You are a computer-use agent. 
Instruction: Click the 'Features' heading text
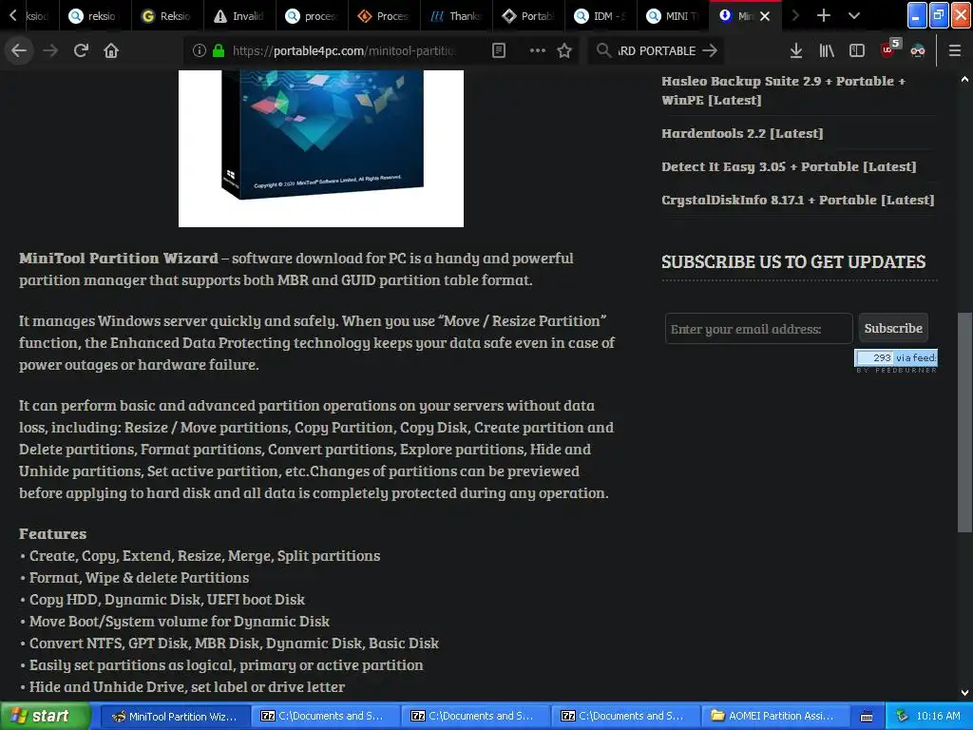pyautogui.click(x=53, y=533)
